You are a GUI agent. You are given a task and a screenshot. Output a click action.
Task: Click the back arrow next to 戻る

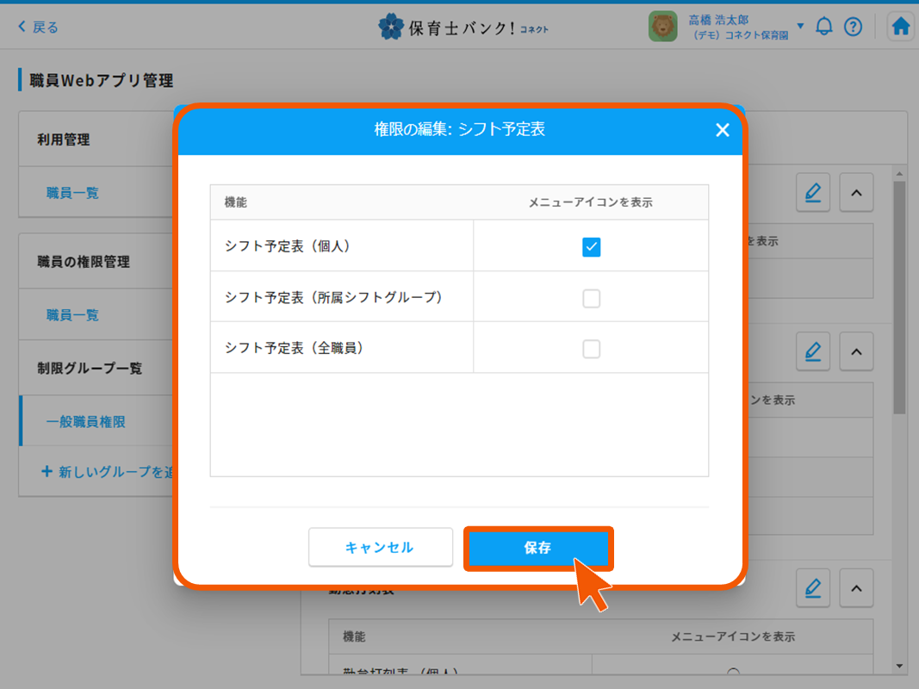pos(22,27)
